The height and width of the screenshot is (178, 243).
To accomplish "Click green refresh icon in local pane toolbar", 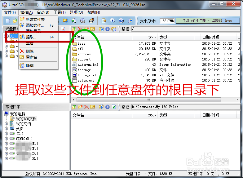I will pyautogui.click(x=114, y=107).
